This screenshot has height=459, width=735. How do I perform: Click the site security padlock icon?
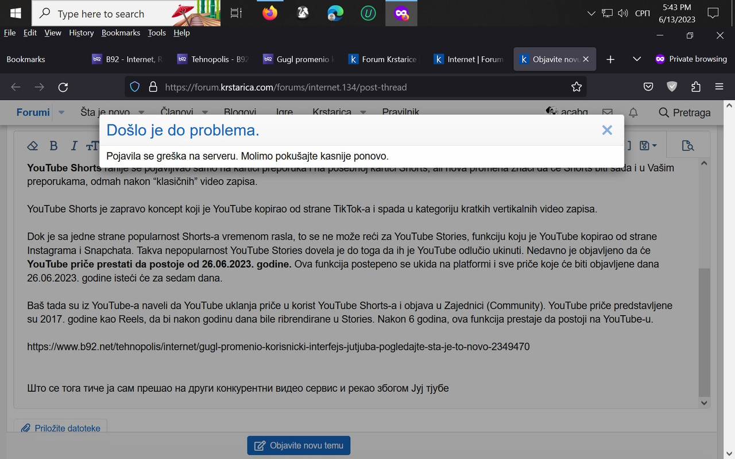click(153, 87)
